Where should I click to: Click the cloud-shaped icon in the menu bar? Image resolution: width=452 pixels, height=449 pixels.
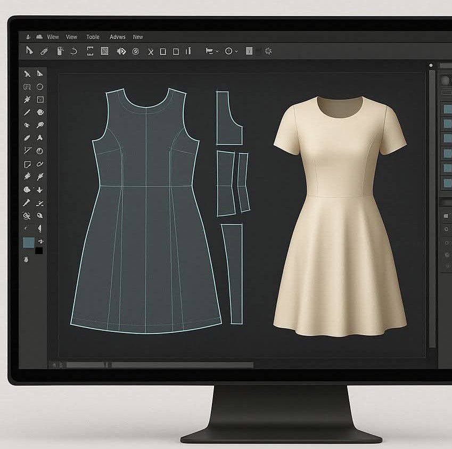pyautogui.click(x=39, y=37)
